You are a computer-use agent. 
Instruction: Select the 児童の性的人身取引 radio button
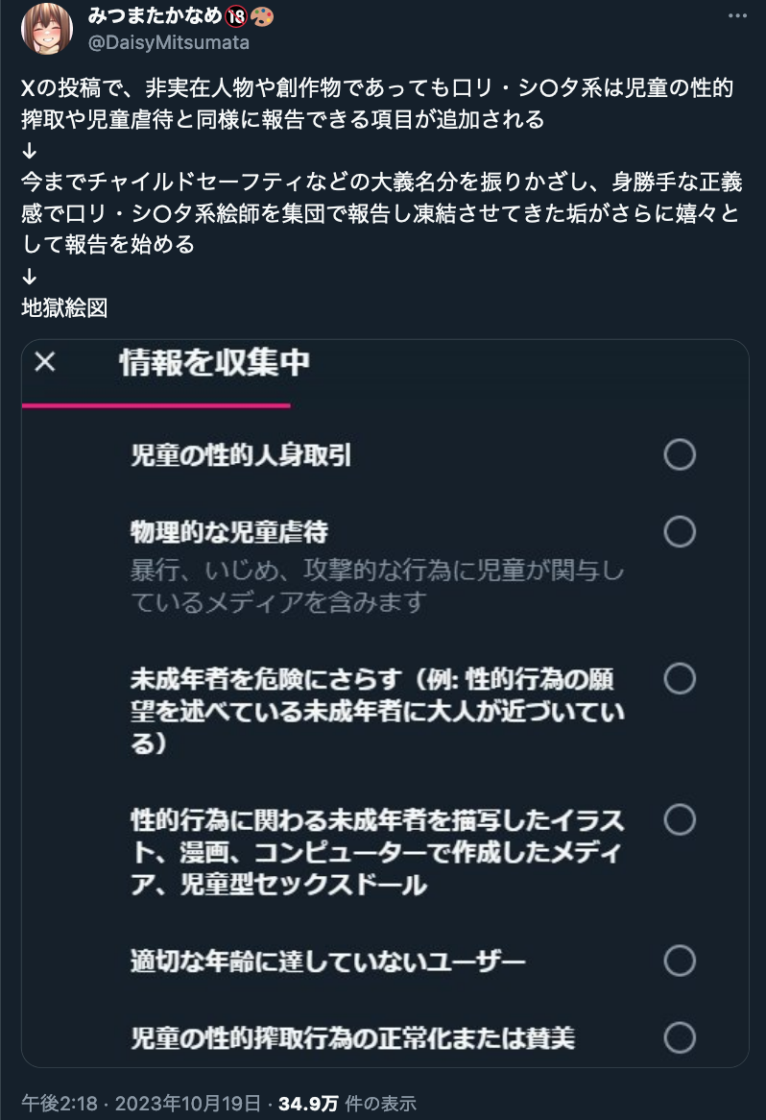(x=680, y=454)
